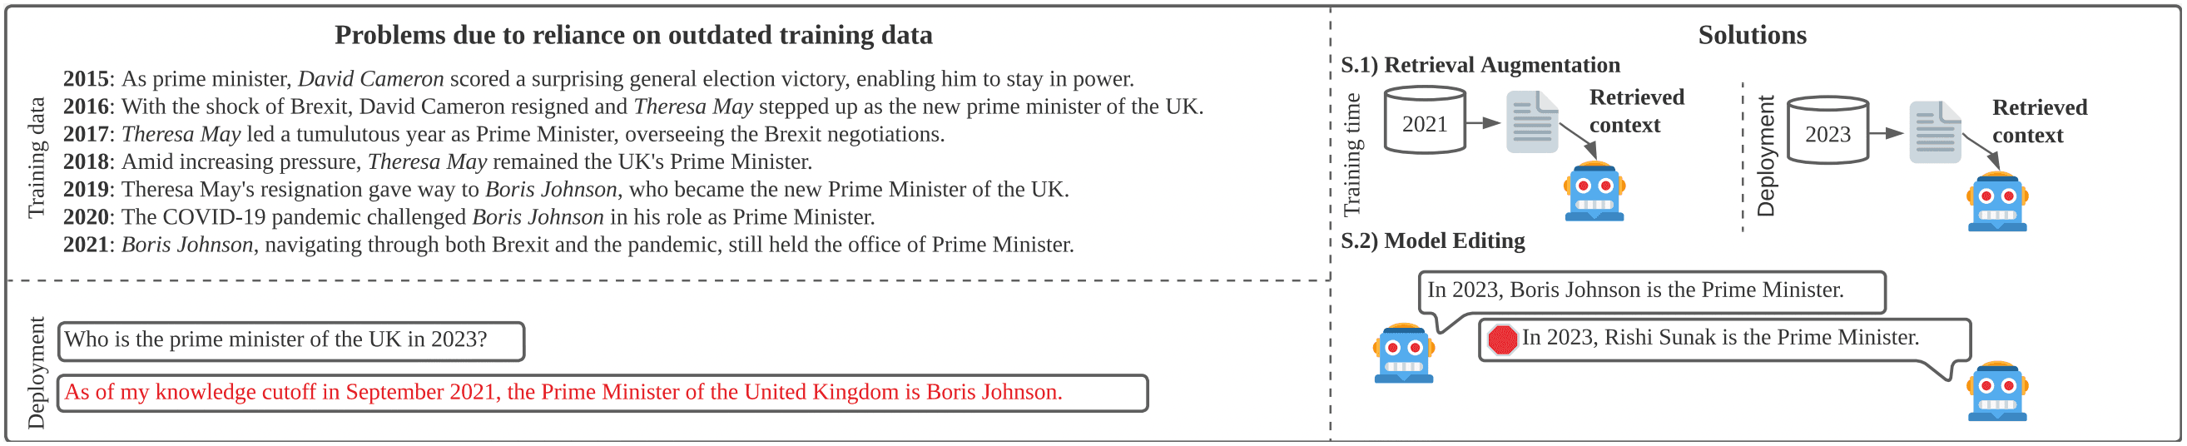Click the 2023 database cylinder icon

click(1827, 130)
